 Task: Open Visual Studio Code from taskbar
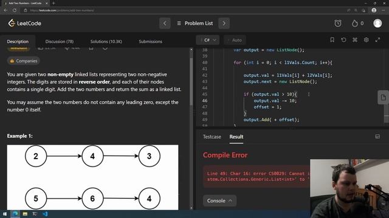coord(45,214)
